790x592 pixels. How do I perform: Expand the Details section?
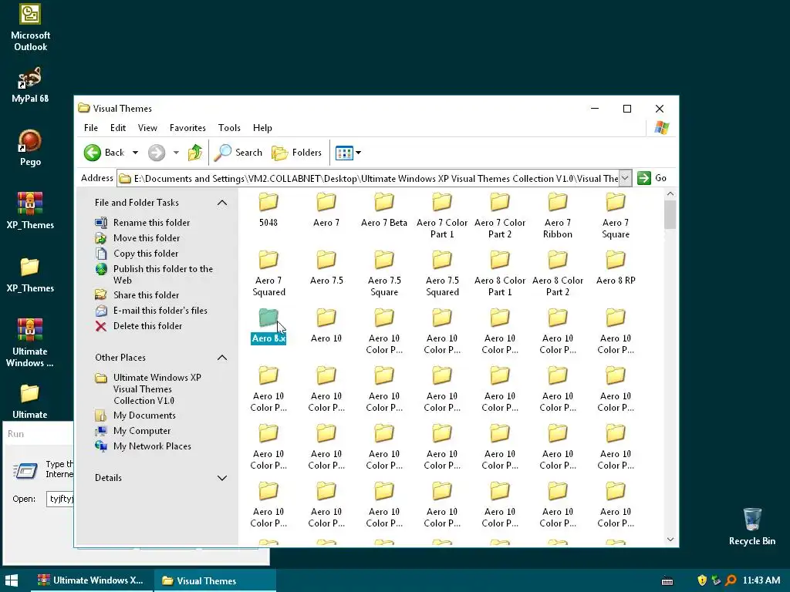(221, 478)
